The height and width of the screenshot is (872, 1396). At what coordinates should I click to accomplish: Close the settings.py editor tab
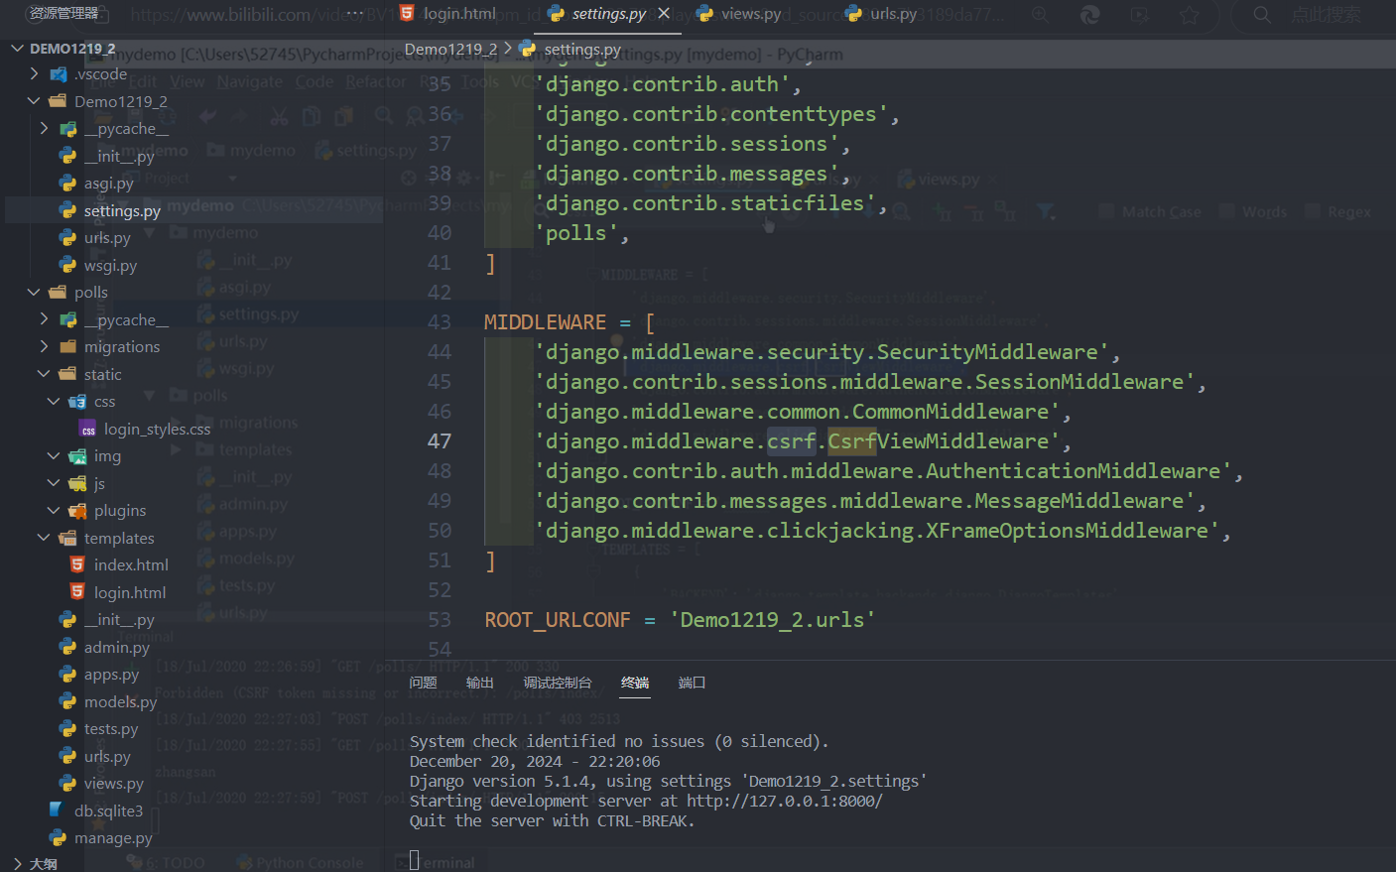664,13
